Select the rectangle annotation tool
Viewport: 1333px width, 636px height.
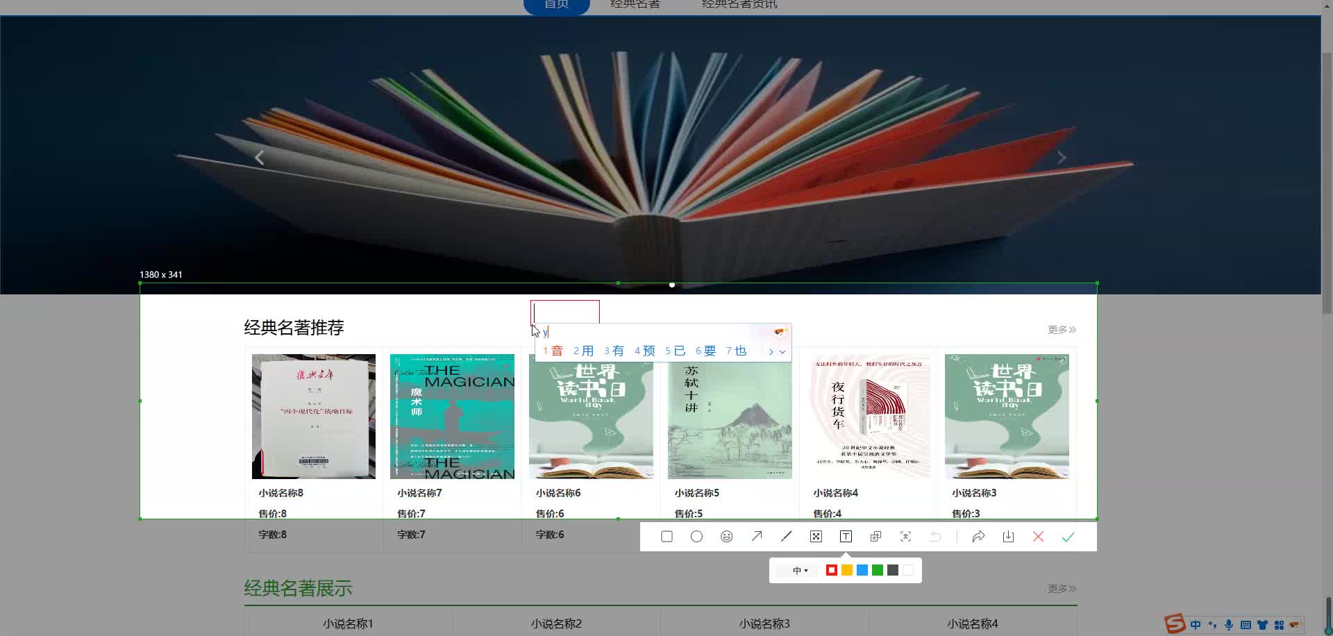coord(666,537)
